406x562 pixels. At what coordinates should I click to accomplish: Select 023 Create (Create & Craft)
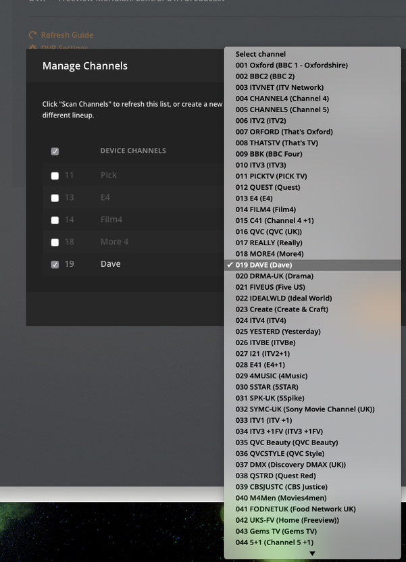coord(313,309)
